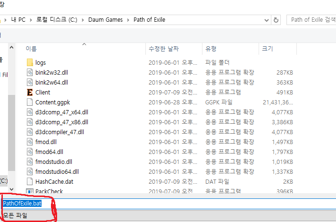
Task: Click the file name field with PathOfExile.bat
Action: 169,203
